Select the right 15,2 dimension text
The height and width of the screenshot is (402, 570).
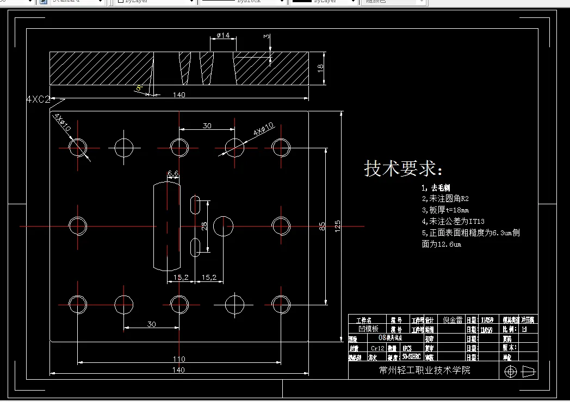click(x=209, y=278)
